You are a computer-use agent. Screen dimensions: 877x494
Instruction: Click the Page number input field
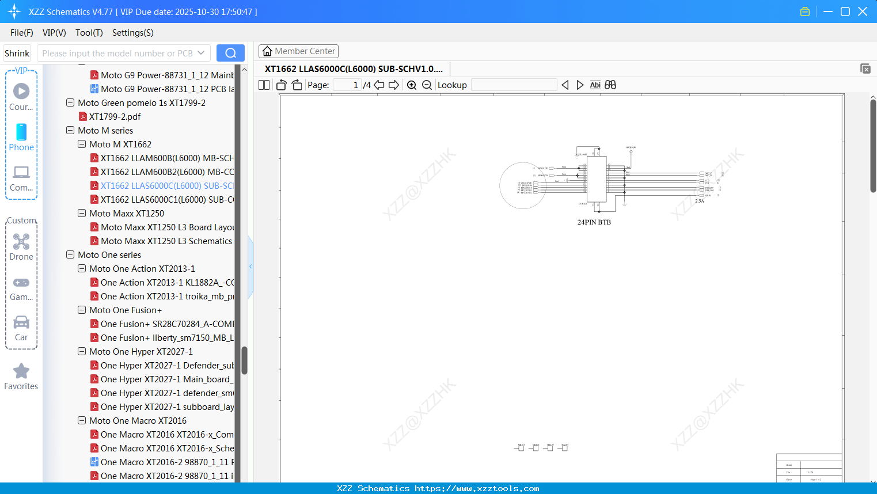347,85
